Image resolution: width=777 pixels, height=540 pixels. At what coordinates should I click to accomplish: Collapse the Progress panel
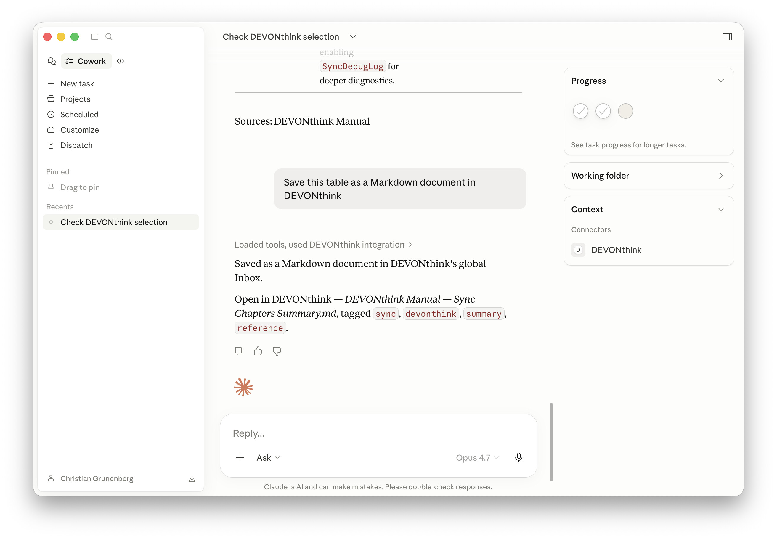pyautogui.click(x=721, y=81)
